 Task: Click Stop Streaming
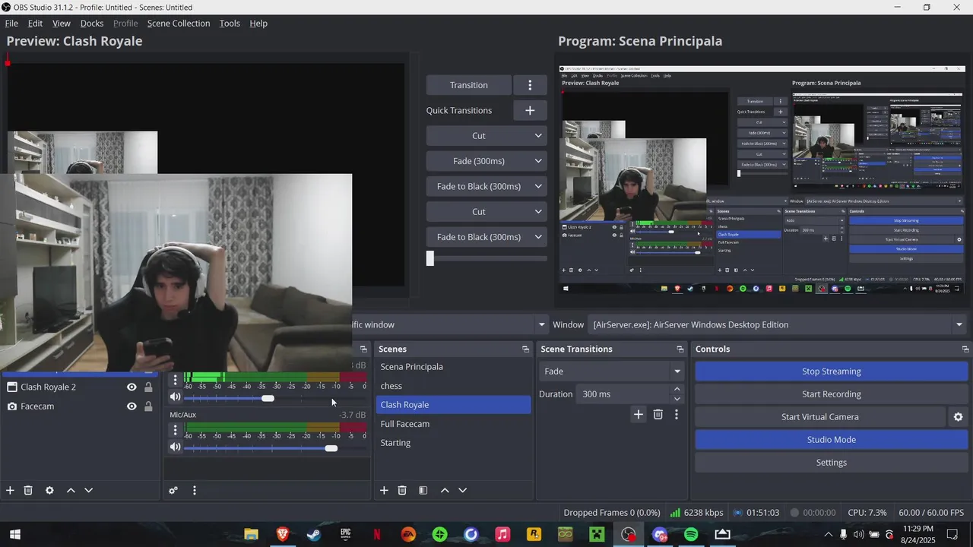point(831,372)
